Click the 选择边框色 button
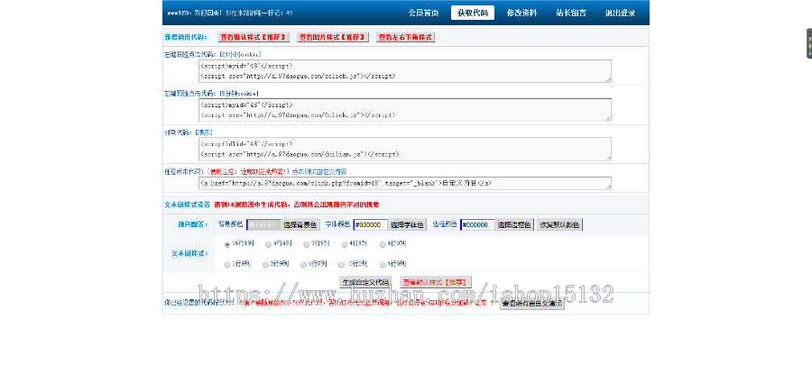812x374 pixels. click(x=514, y=225)
